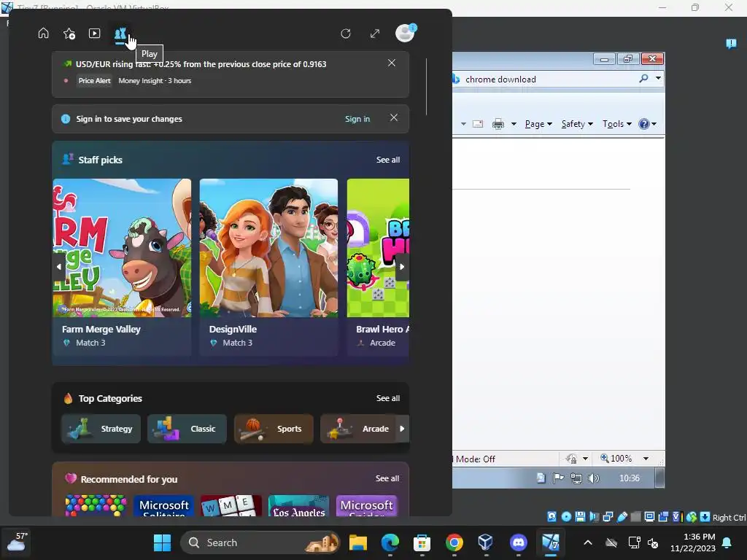Select the Play games tab
This screenshot has height=560, width=747.
point(120,34)
